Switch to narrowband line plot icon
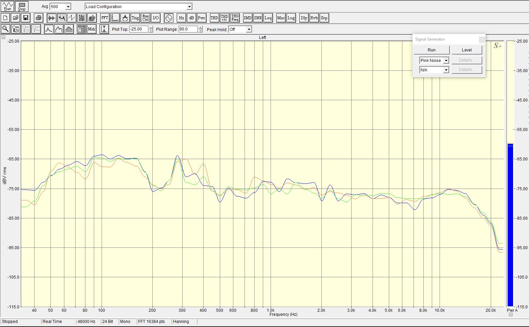The height and width of the screenshot is (327, 529). [x=49, y=29]
